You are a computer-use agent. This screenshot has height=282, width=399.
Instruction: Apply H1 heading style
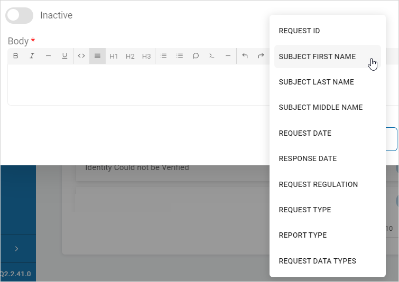pos(114,56)
